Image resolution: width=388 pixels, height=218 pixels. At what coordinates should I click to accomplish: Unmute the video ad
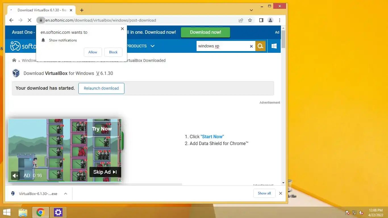pyautogui.click(x=15, y=176)
